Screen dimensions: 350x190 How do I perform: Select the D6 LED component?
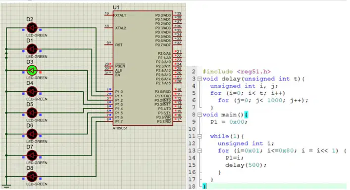coord(32,134)
